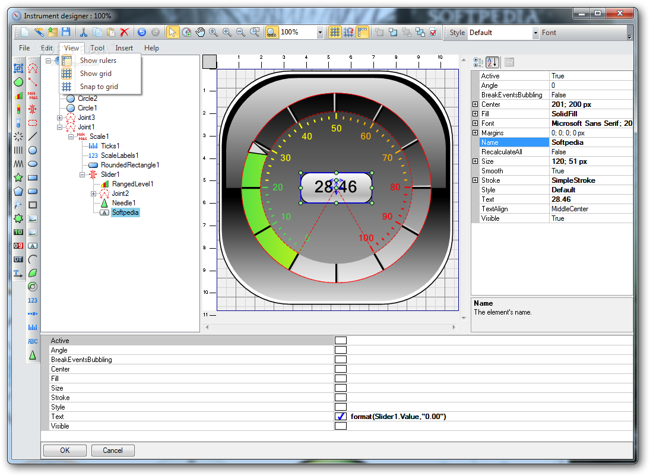Select the hand pan tool
Screen dimensions: 650x476
[200, 32]
